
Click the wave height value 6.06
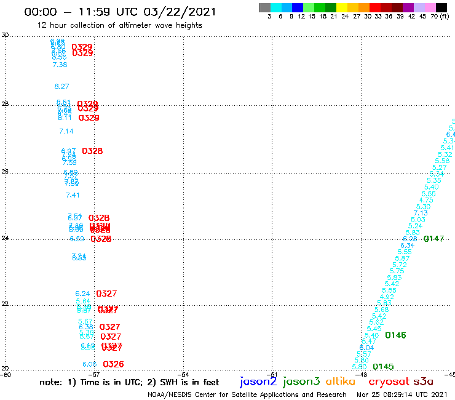[x=89, y=364]
